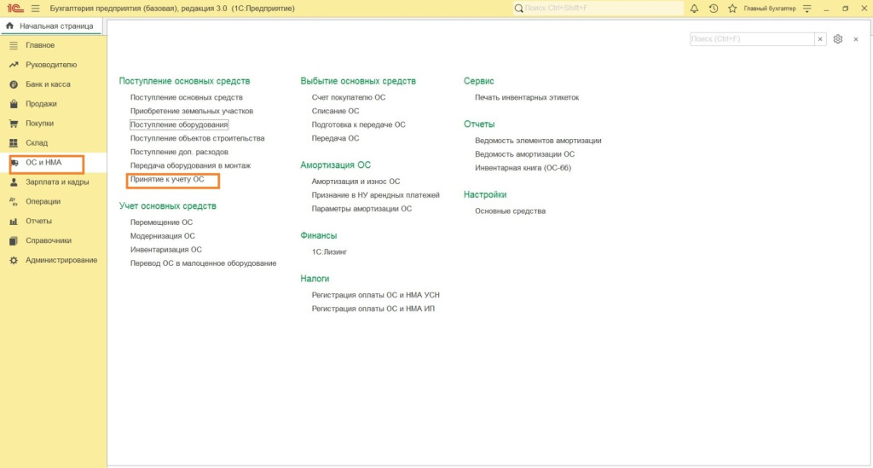Click the 1C logo icon
Screen dimensions: 873x468
[14, 9]
